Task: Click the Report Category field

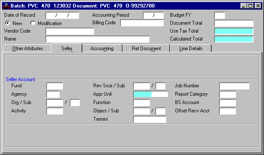Action: pyautogui.click(x=227, y=94)
